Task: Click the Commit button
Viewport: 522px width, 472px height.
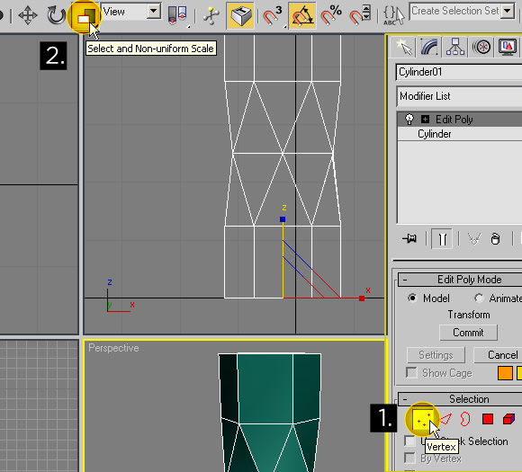Action: pos(468,333)
